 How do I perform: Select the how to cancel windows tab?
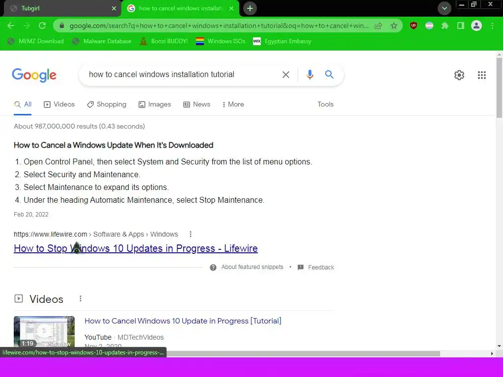point(180,8)
